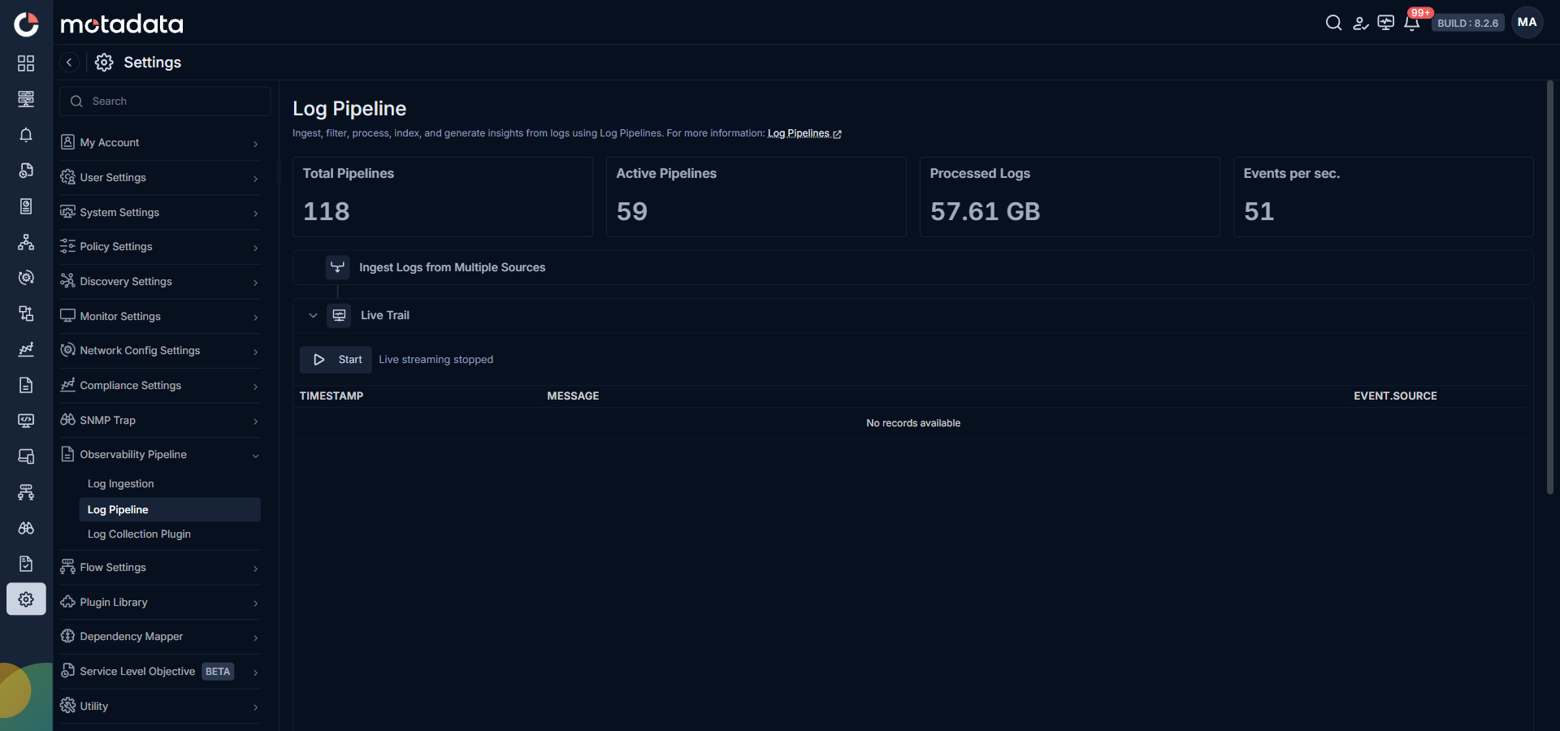
Task: Click the settings Search input field
Action: [x=165, y=102]
